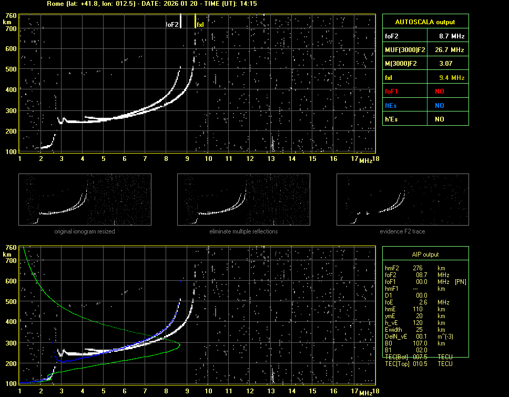
Task: Click the 'original ionogram resized' thumbnail
Action: [x=85, y=199]
